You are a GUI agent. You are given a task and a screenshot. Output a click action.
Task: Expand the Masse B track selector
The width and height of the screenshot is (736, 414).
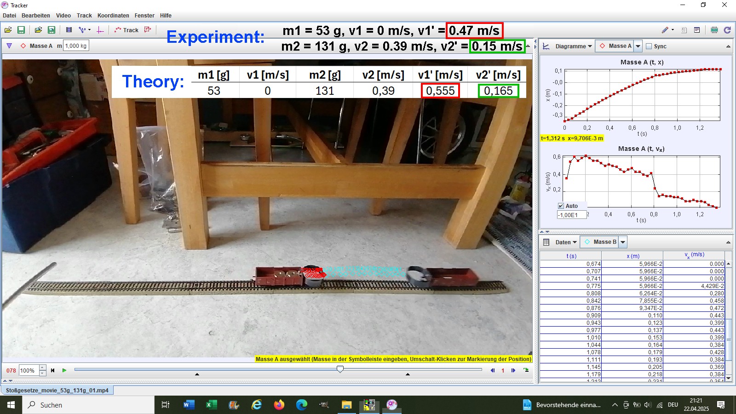(x=623, y=242)
